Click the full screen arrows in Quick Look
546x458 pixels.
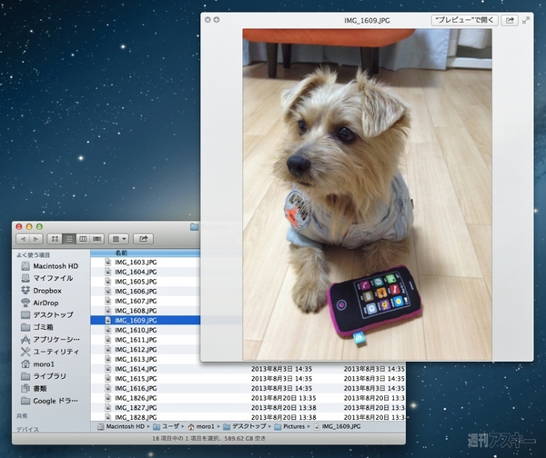[526, 19]
